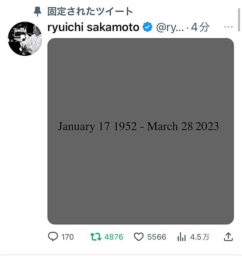Like the tweet with the heart icon
The image size is (242, 256).
pos(139,237)
